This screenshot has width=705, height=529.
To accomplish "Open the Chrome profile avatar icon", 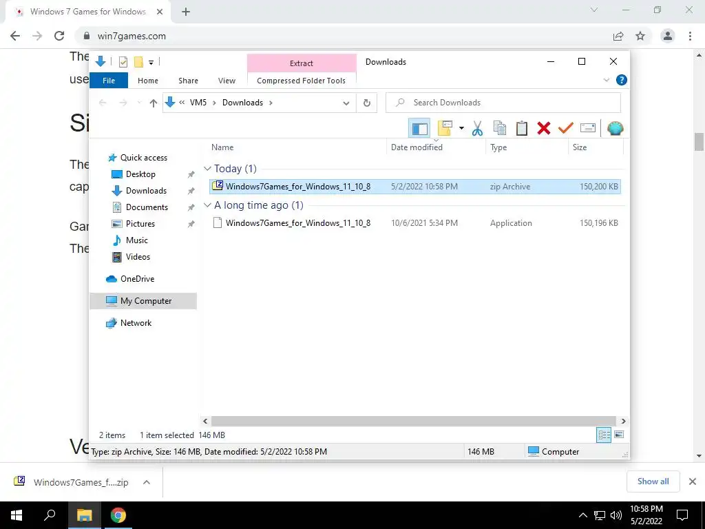I will (x=668, y=36).
